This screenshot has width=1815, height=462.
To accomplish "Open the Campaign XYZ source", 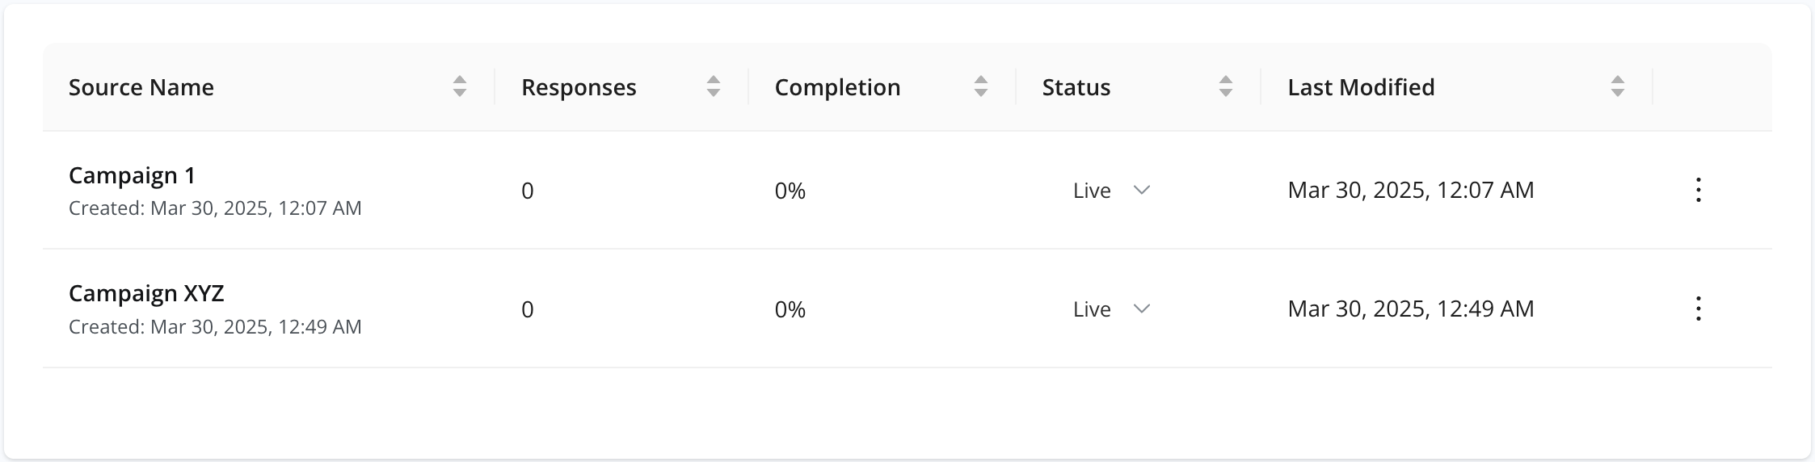I will [x=146, y=293].
